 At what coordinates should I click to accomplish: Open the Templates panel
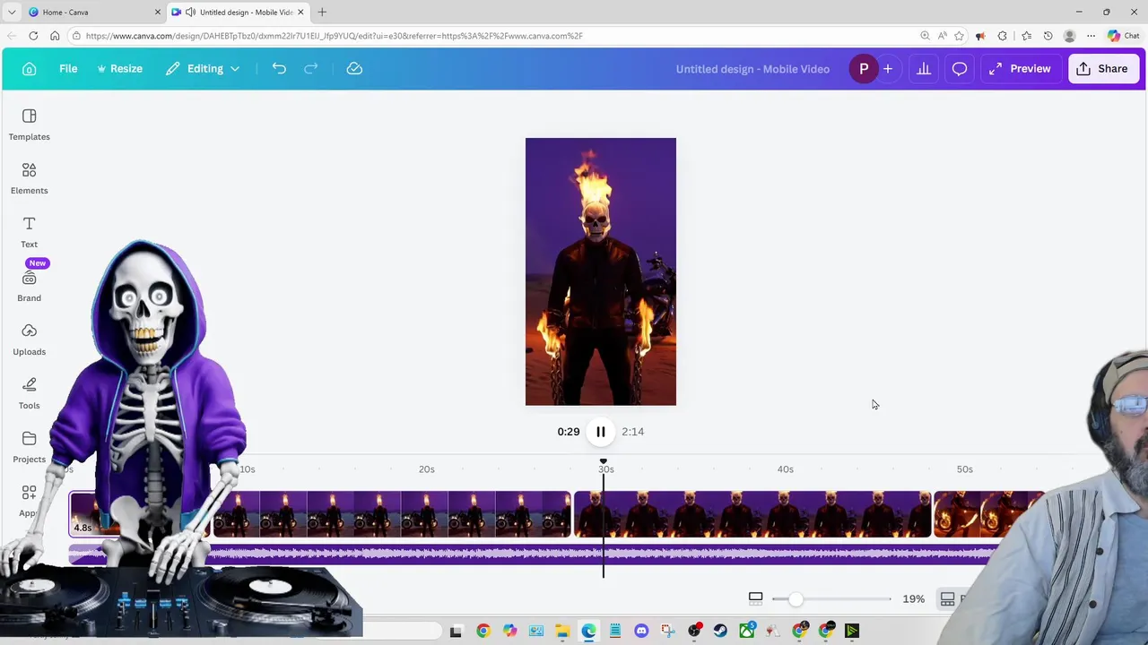coord(29,125)
